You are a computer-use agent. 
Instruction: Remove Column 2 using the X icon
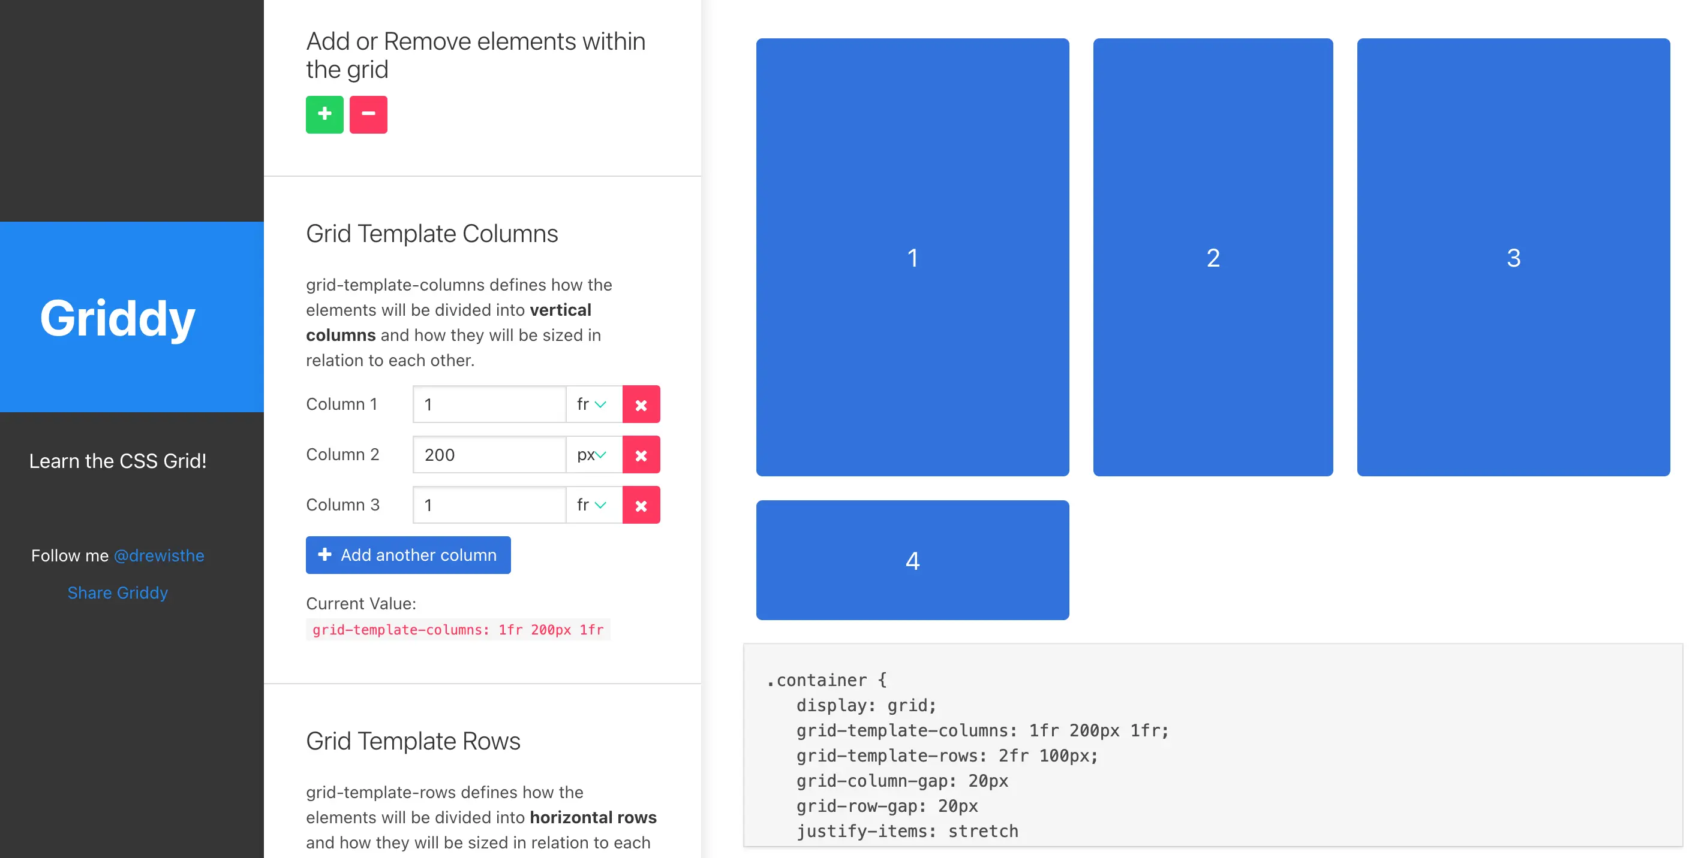(641, 455)
